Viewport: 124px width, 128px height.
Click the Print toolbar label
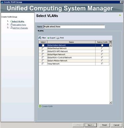pos(62,38)
